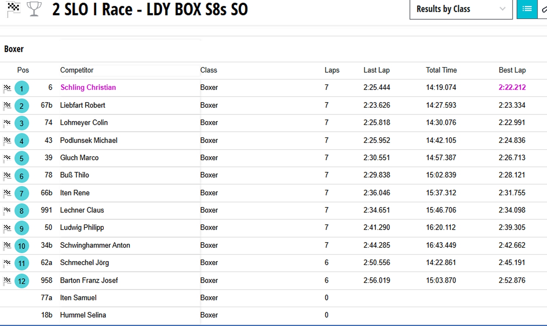547x326 pixels.
Task: Sort by the Total Time column header
Action: [x=441, y=70]
